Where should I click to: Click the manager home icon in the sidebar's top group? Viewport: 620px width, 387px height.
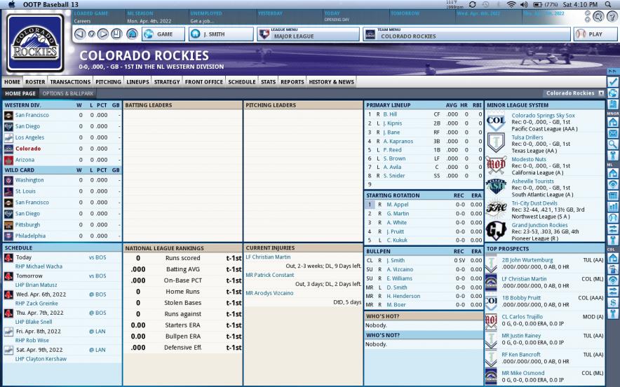click(x=612, y=122)
